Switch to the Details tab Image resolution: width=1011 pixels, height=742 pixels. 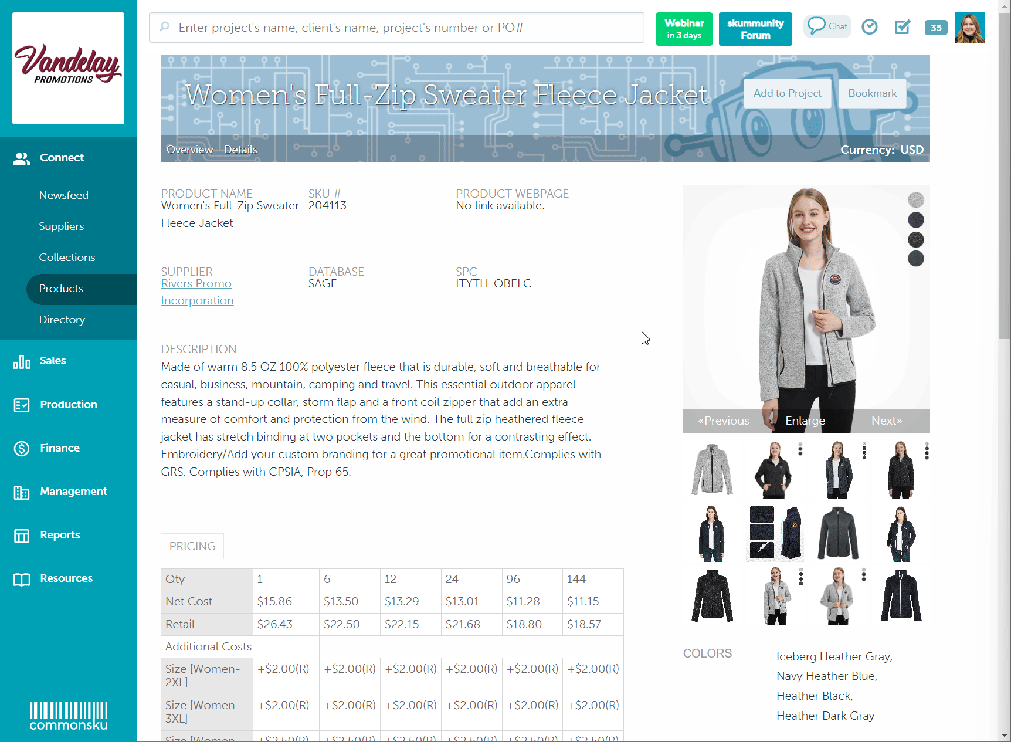tap(240, 149)
